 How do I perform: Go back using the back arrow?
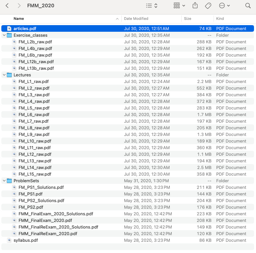point(7,6)
